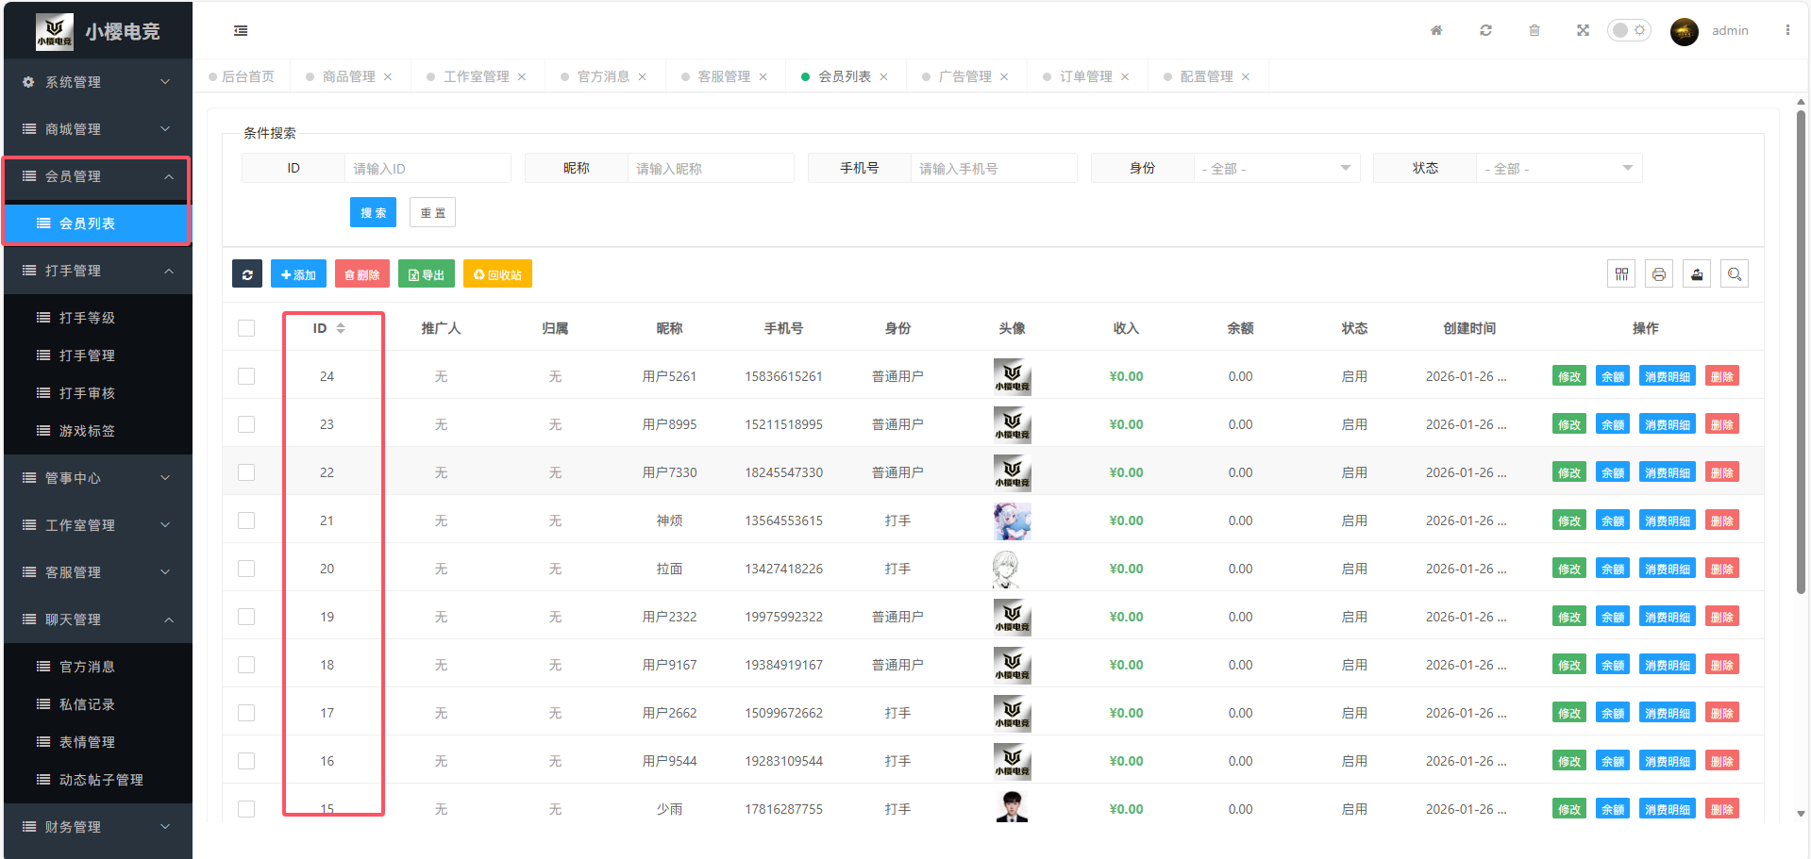The image size is (1811, 859).
Task: Toggle the light/dark theme switch
Action: 1629,30
